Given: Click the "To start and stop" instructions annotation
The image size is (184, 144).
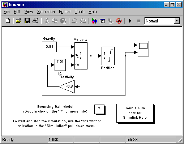Looking at the screenshot, I should (57, 123).
